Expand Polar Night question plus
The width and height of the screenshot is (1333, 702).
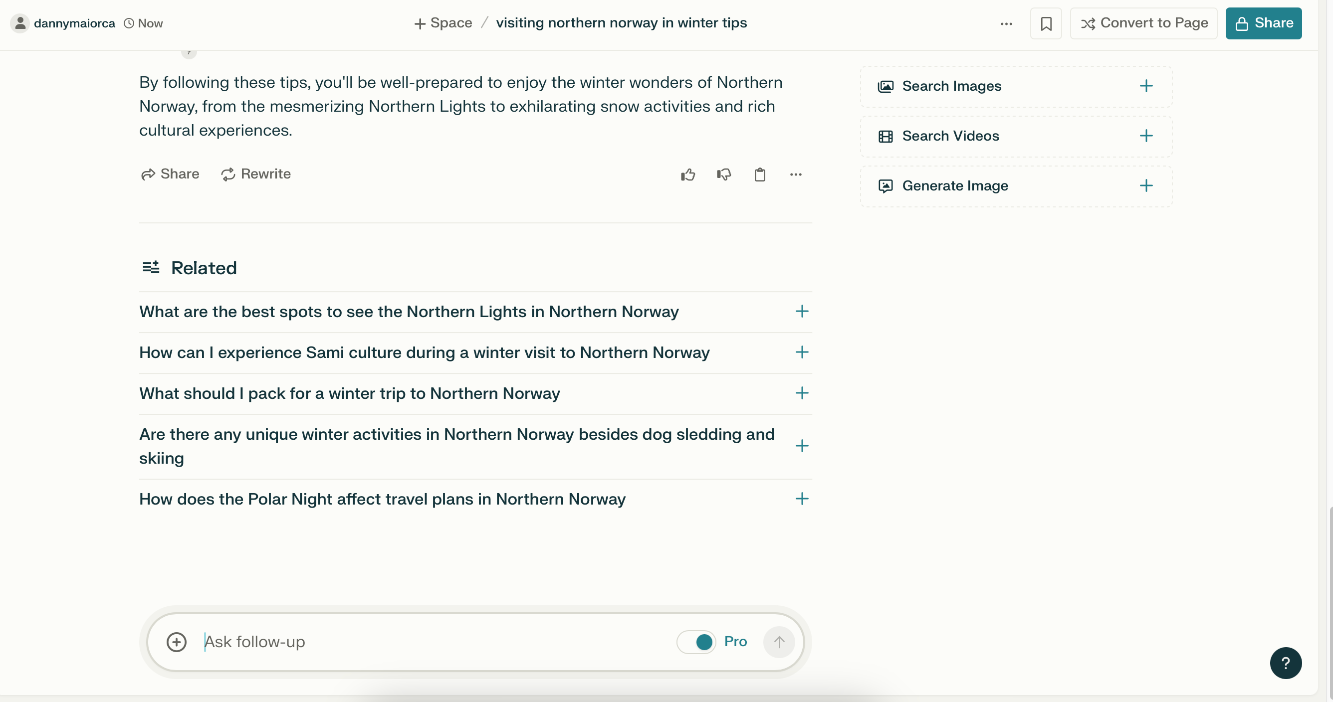coord(802,499)
